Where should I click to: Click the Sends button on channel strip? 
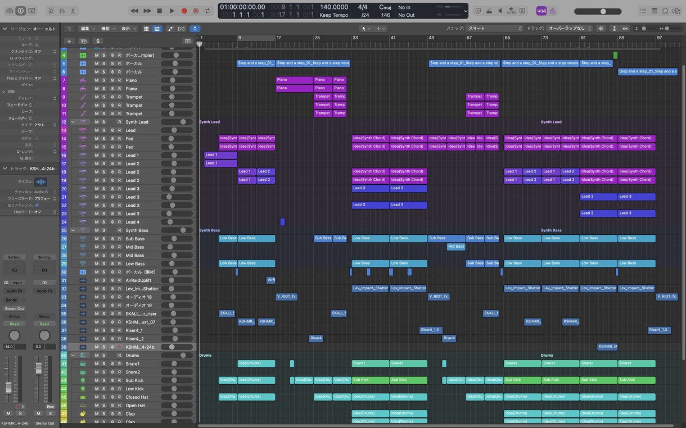[11, 300]
